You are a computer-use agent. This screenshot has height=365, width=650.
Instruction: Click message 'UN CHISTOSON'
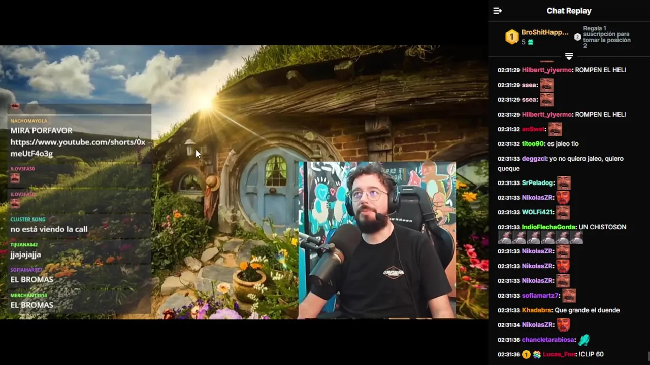(x=603, y=227)
